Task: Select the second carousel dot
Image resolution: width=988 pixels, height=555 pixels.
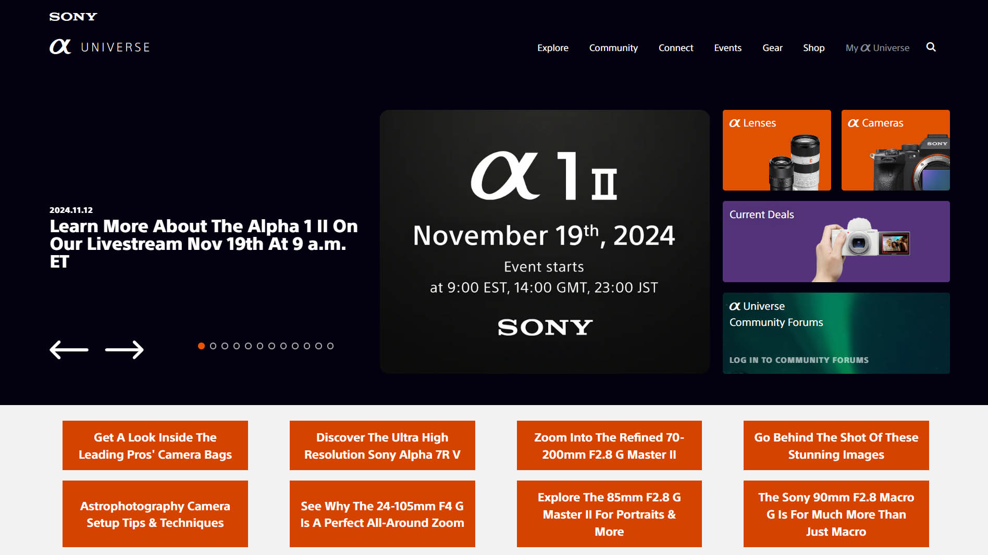Action: click(213, 346)
